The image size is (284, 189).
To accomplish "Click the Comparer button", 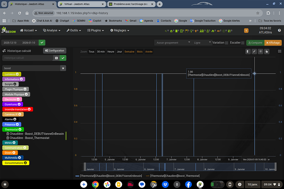I will point(255,42).
